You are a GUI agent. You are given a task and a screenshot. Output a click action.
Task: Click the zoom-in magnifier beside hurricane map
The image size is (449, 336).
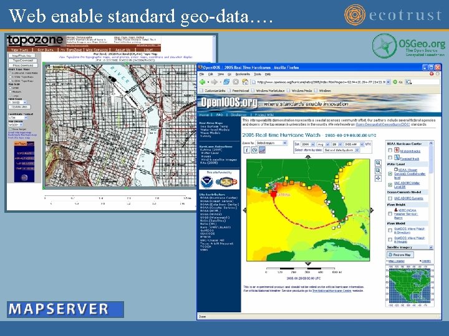pyautogui.click(x=379, y=163)
